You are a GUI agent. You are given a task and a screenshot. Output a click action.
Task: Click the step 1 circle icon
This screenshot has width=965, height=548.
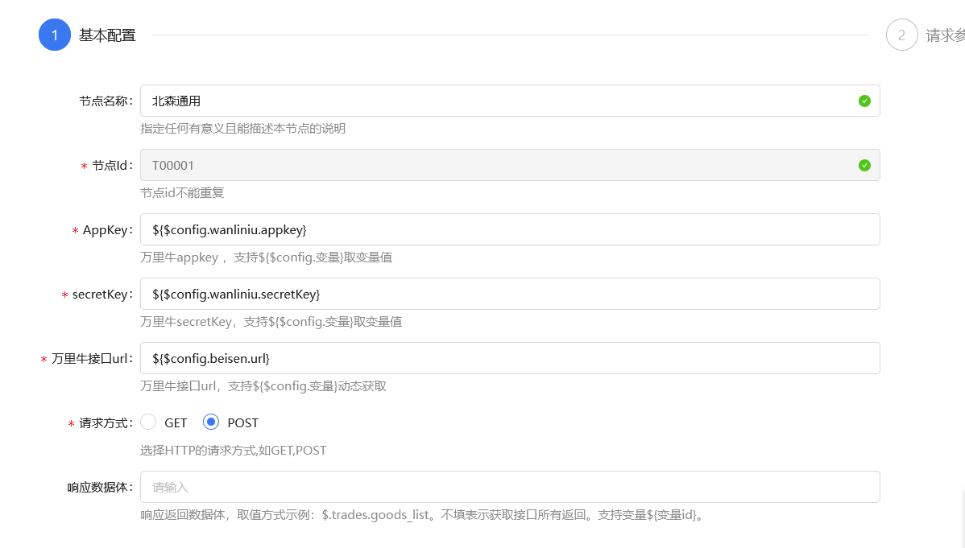(x=55, y=35)
